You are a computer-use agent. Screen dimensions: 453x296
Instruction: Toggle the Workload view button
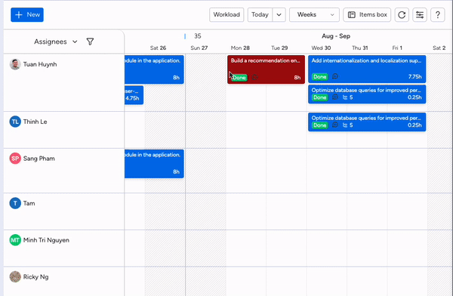click(226, 15)
